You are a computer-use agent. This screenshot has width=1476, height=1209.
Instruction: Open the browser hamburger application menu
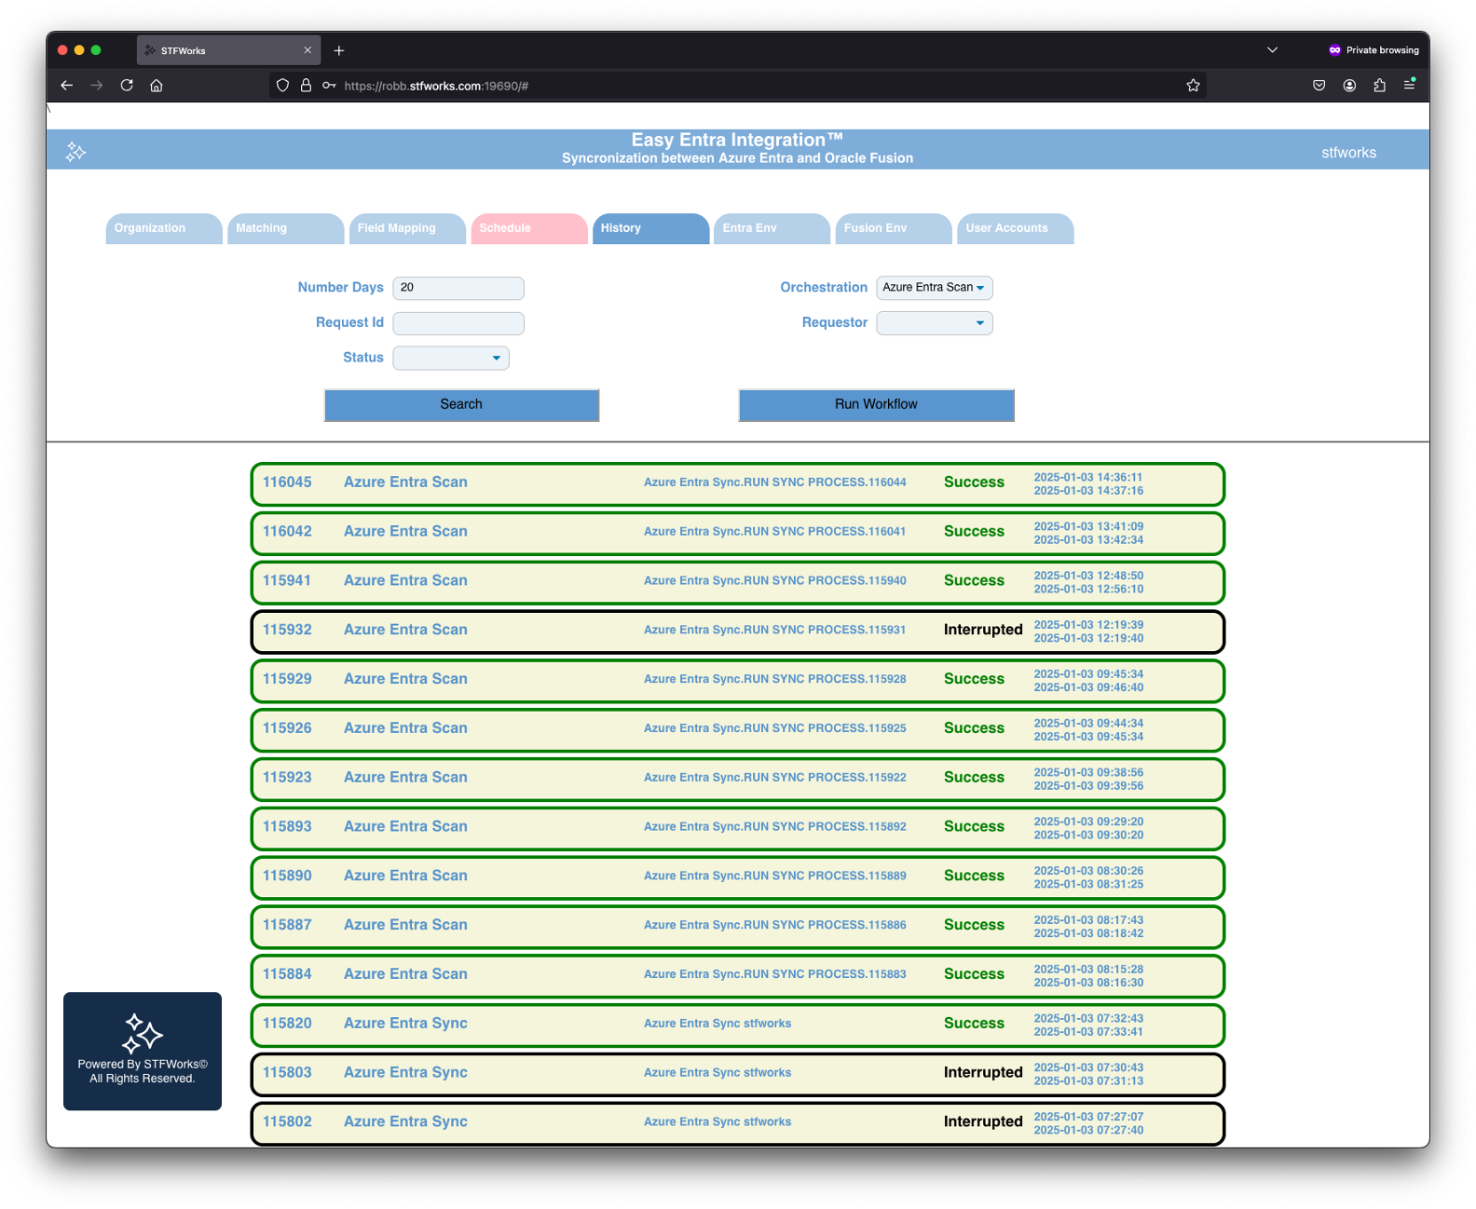coord(1409,86)
